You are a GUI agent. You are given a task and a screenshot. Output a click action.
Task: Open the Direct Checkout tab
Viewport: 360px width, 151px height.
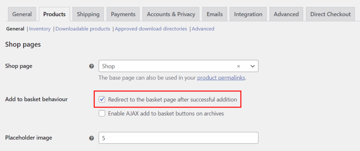330,14
